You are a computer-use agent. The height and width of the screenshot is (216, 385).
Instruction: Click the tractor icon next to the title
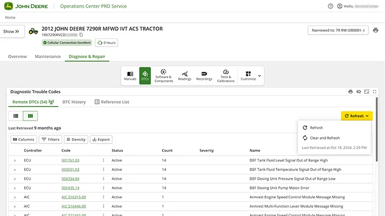coord(34,31)
